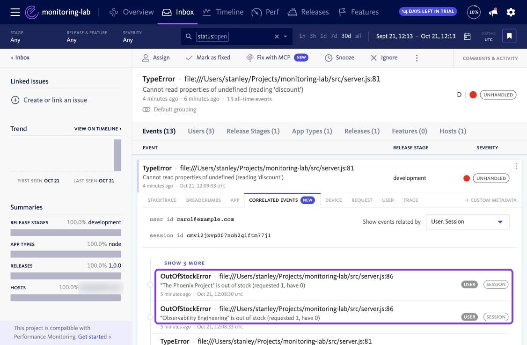Switch to the Release Stages (1) tab
This screenshot has width=527, height=345.
point(253,131)
